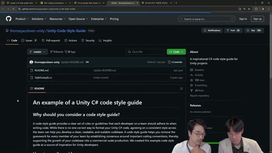Viewport: 272px width, 153px height.
Task: View the 5 Commits history
Action: click(175, 62)
